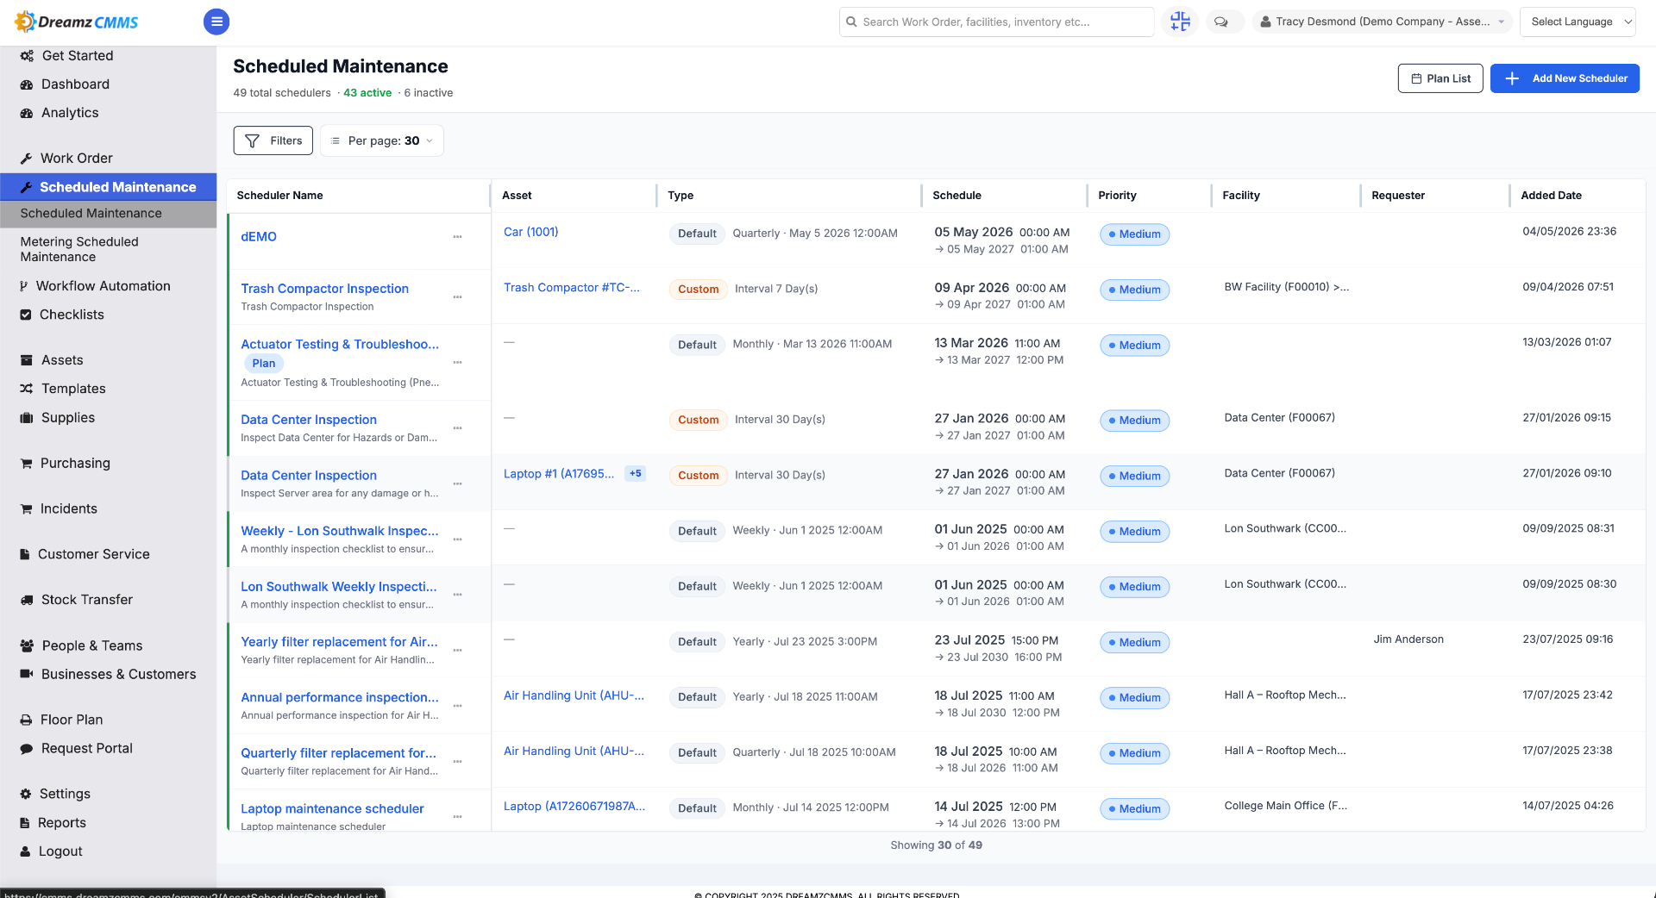Click the Purchasing cart icon

[x=27, y=464]
